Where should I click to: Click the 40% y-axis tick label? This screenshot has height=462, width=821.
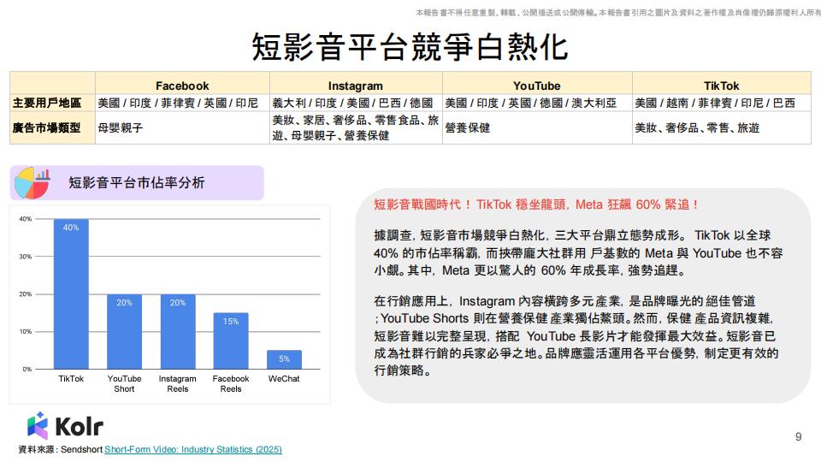(26, 219)
